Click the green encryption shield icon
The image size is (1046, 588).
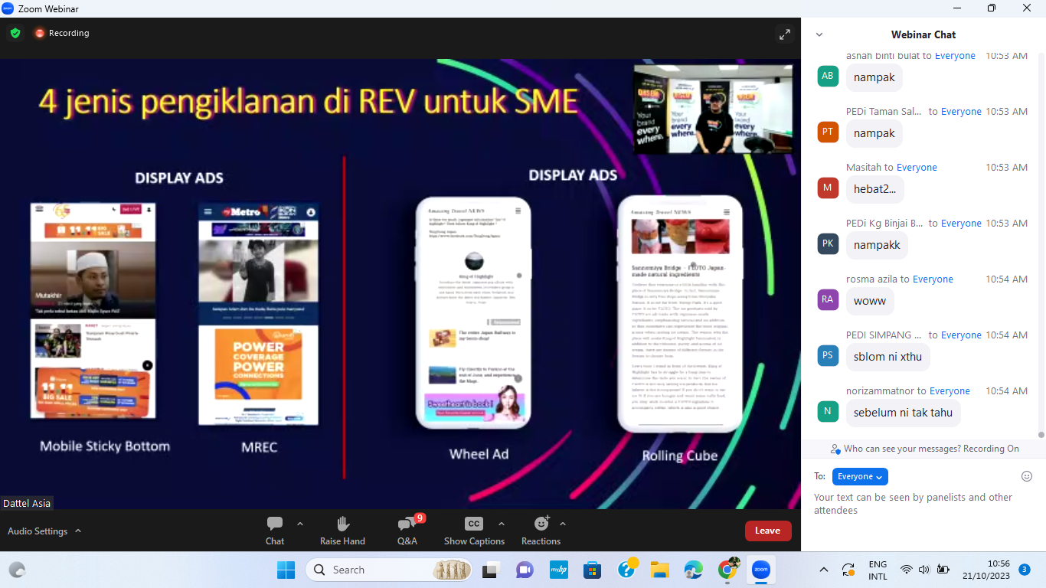pyautogui.click(x=15, y=33)
